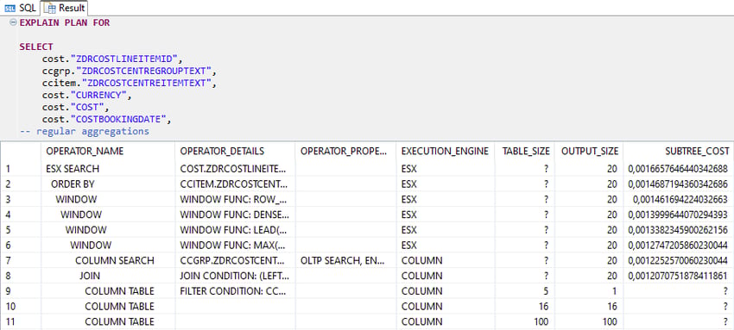Select the COLUMN SEARCH operator cell
Image resolution: width=734 pixels, height=330 pixels.
pyautogui.click(x=114, y=260)
